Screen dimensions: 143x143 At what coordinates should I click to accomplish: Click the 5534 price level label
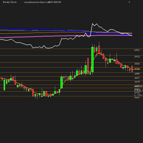click(x=137, y=64)
